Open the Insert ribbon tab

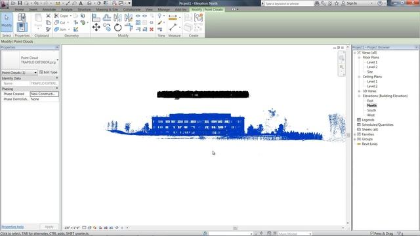coord(33,9)
